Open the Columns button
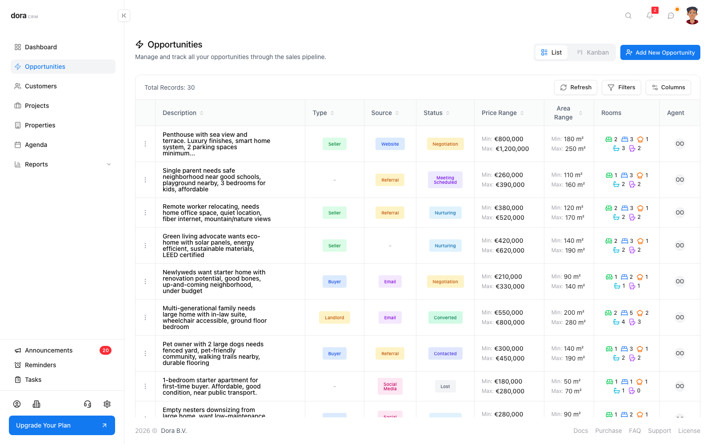The image size is (711, 444). click(668, 87)
